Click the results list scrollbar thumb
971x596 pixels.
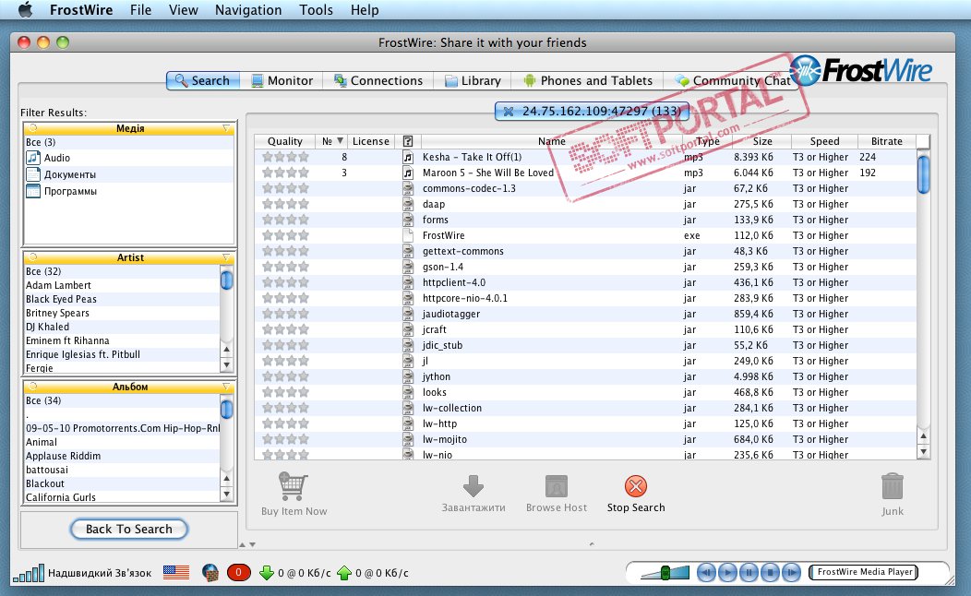pos(923,174)
